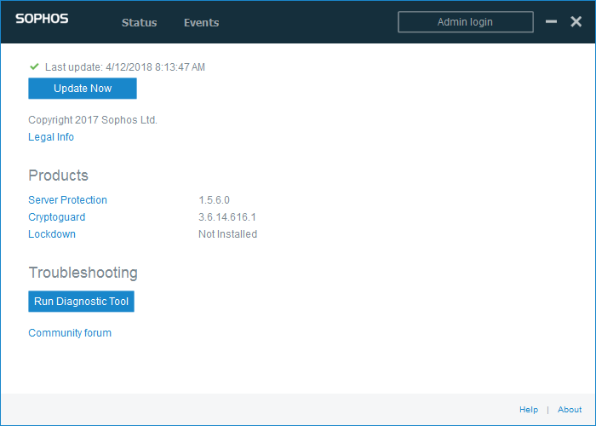Click the Admin login button

(x=465, y=22)
